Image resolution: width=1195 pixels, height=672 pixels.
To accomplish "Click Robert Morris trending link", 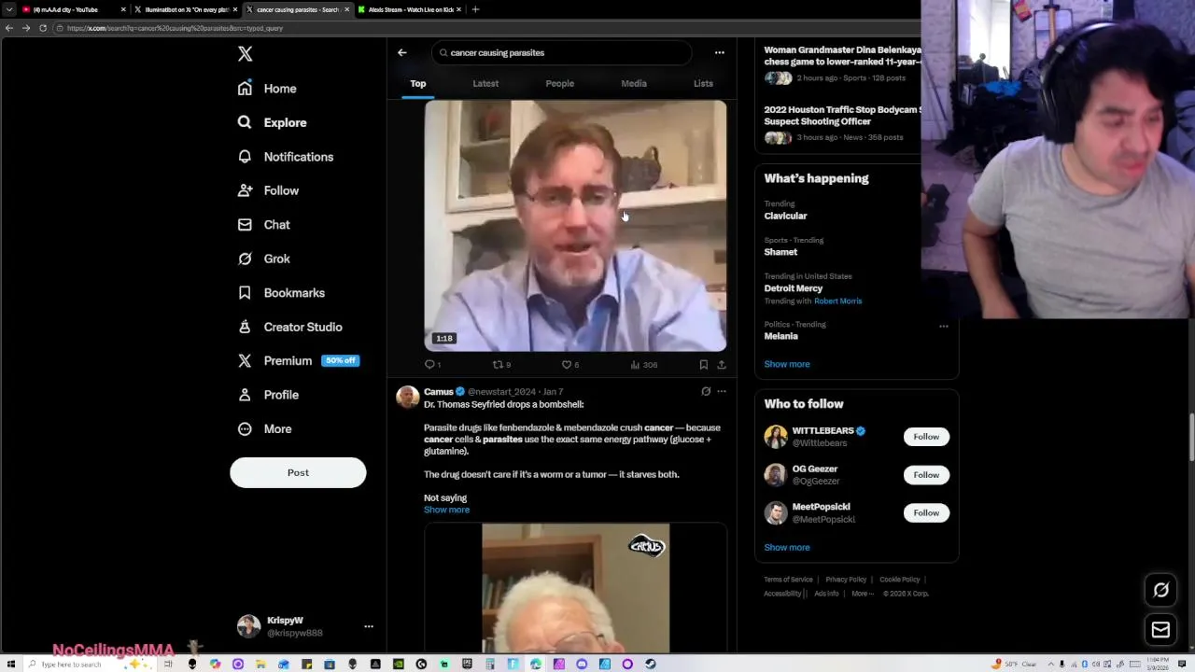I will [x=837, y=301].
